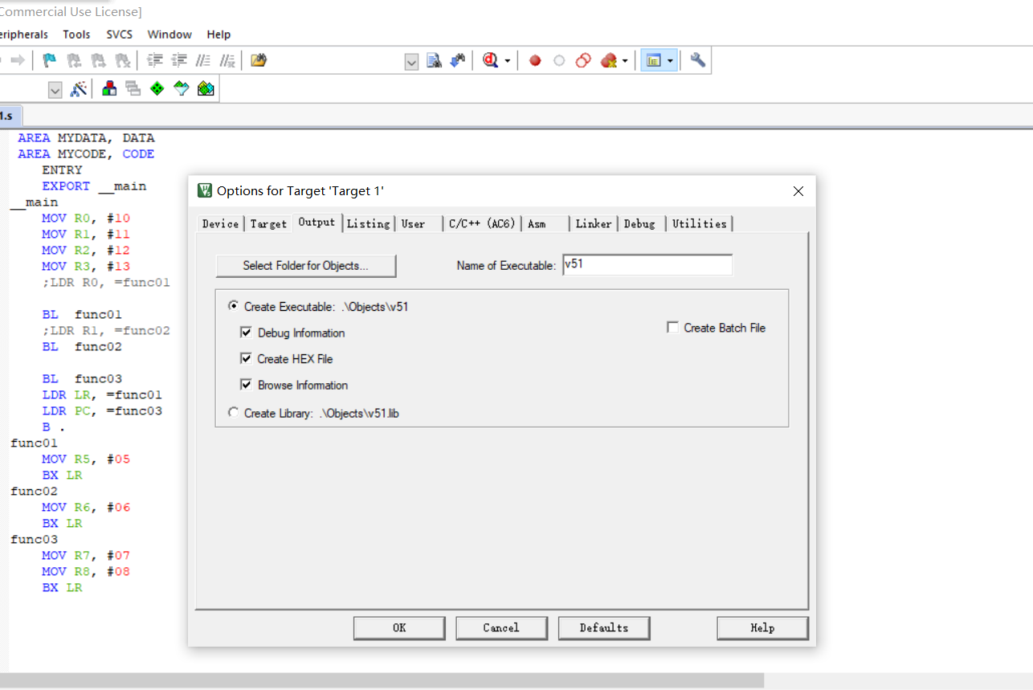Click the Manage Multi-Project Workspace icon

pyautogui.click(x=133, y=89)
